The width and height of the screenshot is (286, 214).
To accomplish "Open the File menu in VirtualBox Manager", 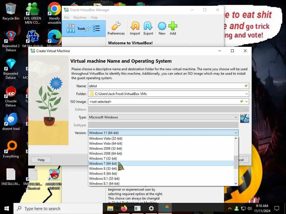I will click(x=66, y=18).
